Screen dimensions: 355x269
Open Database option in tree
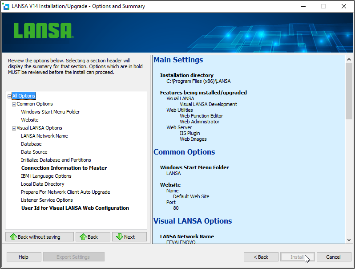(31, 144)
